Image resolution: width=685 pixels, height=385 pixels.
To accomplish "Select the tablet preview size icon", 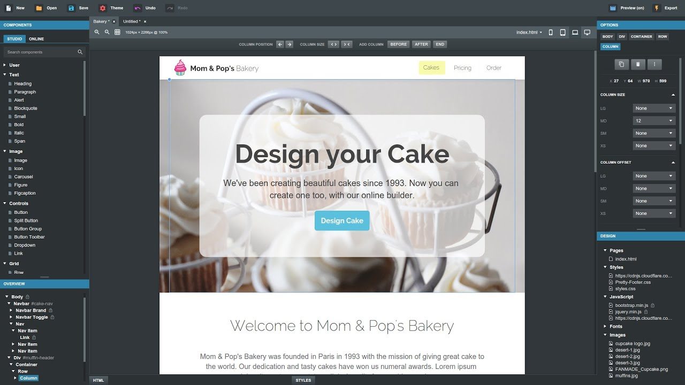I will [x=563, y=33].
